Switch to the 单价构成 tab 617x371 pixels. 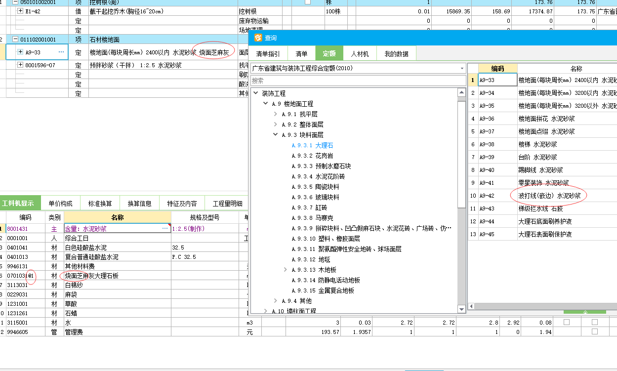pyautogui.click(x=60, y=203)
